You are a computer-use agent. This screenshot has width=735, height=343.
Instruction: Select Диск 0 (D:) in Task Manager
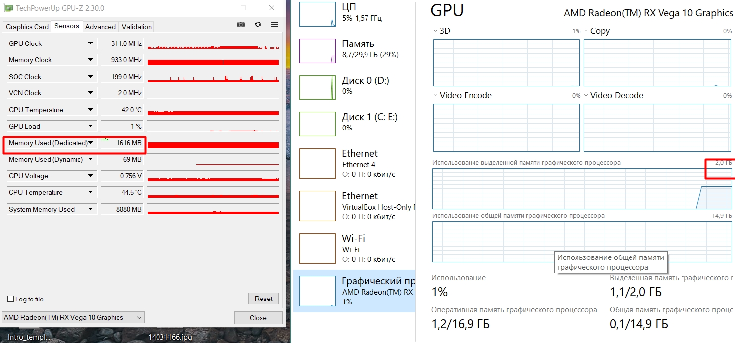354,87
